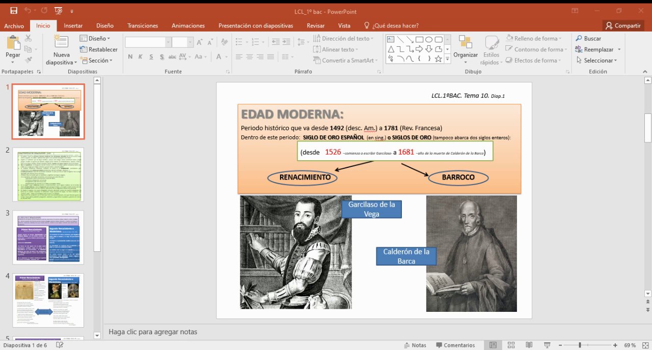
Task: Fit slide to current window icon
Action: 645,345
